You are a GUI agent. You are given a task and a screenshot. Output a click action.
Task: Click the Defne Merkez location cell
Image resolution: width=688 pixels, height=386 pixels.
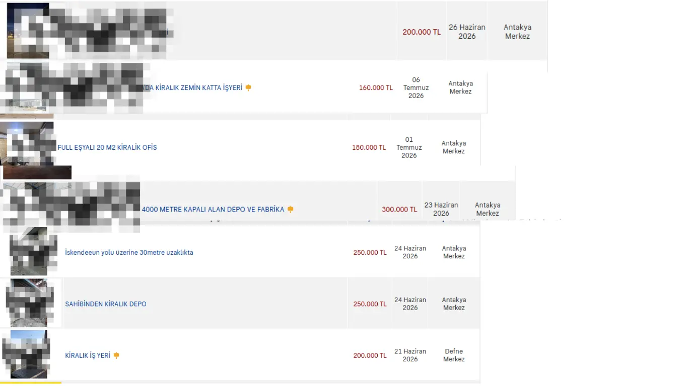tap(454, 355)
